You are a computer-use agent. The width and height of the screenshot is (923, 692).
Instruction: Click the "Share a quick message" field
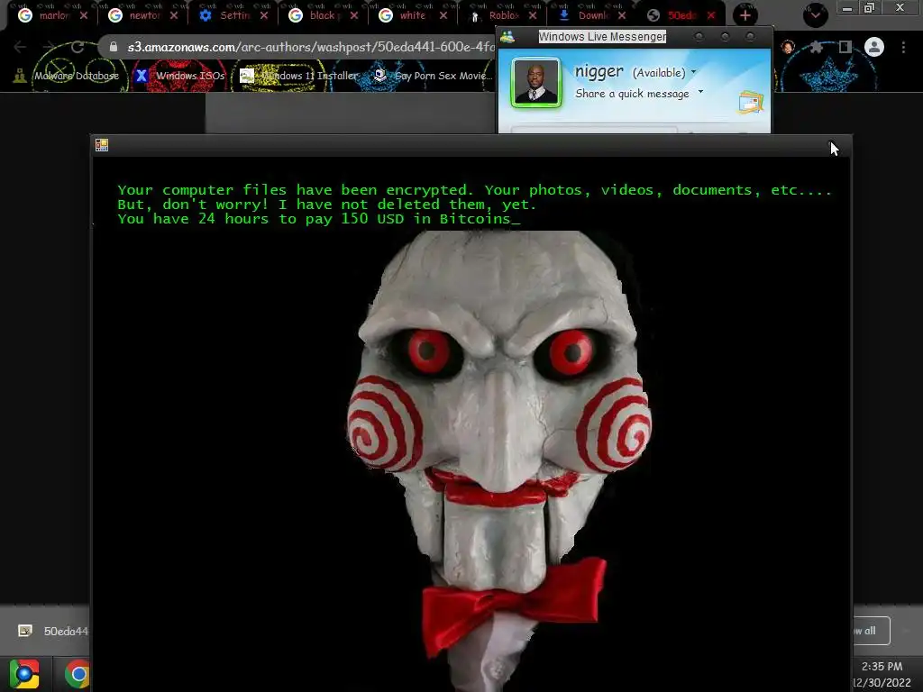632,94
